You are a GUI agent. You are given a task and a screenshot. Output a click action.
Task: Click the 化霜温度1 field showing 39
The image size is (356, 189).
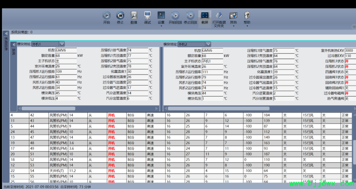(284, 72)
